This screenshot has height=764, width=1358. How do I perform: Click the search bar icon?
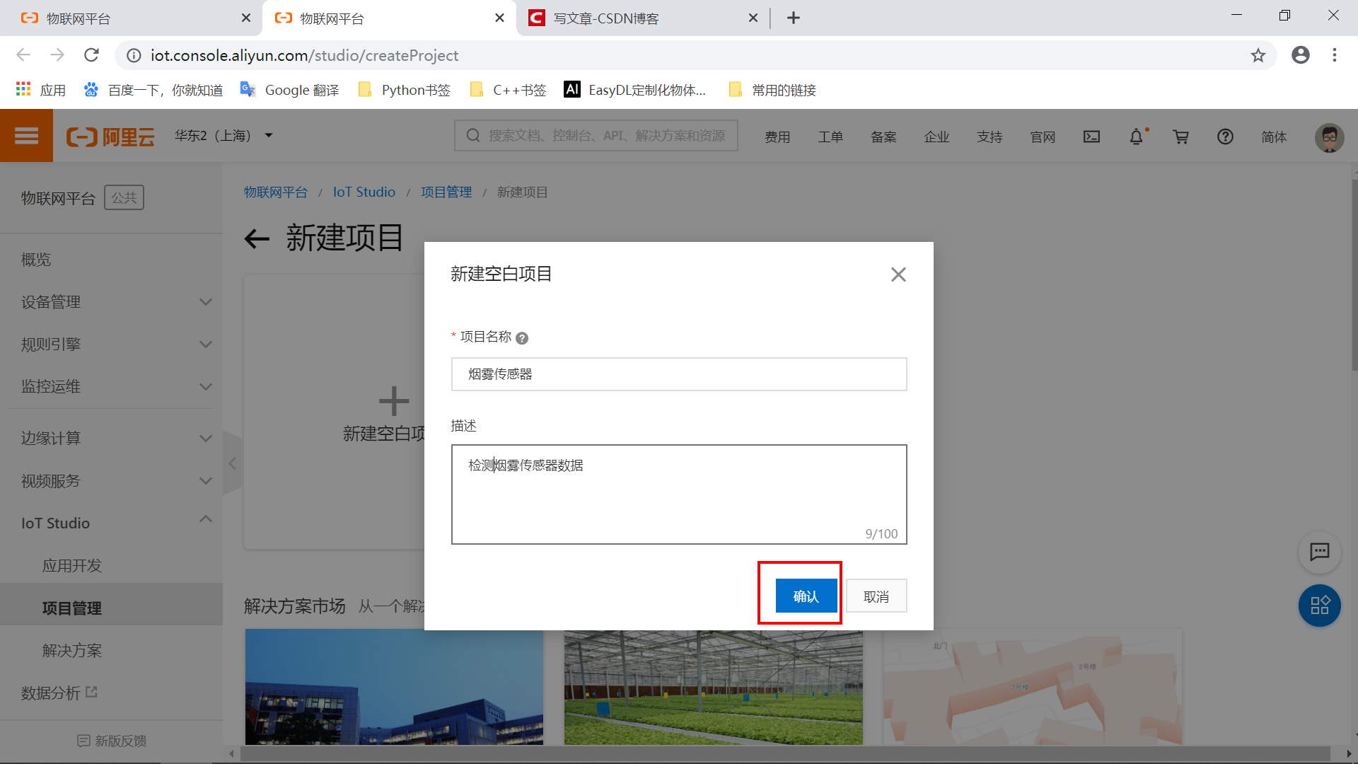point(472,137)
